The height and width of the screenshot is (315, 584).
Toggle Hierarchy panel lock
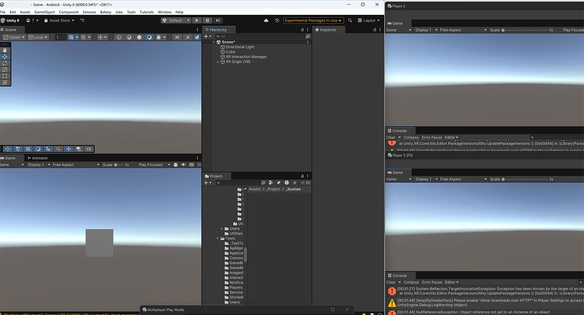[x=302, y=29]
